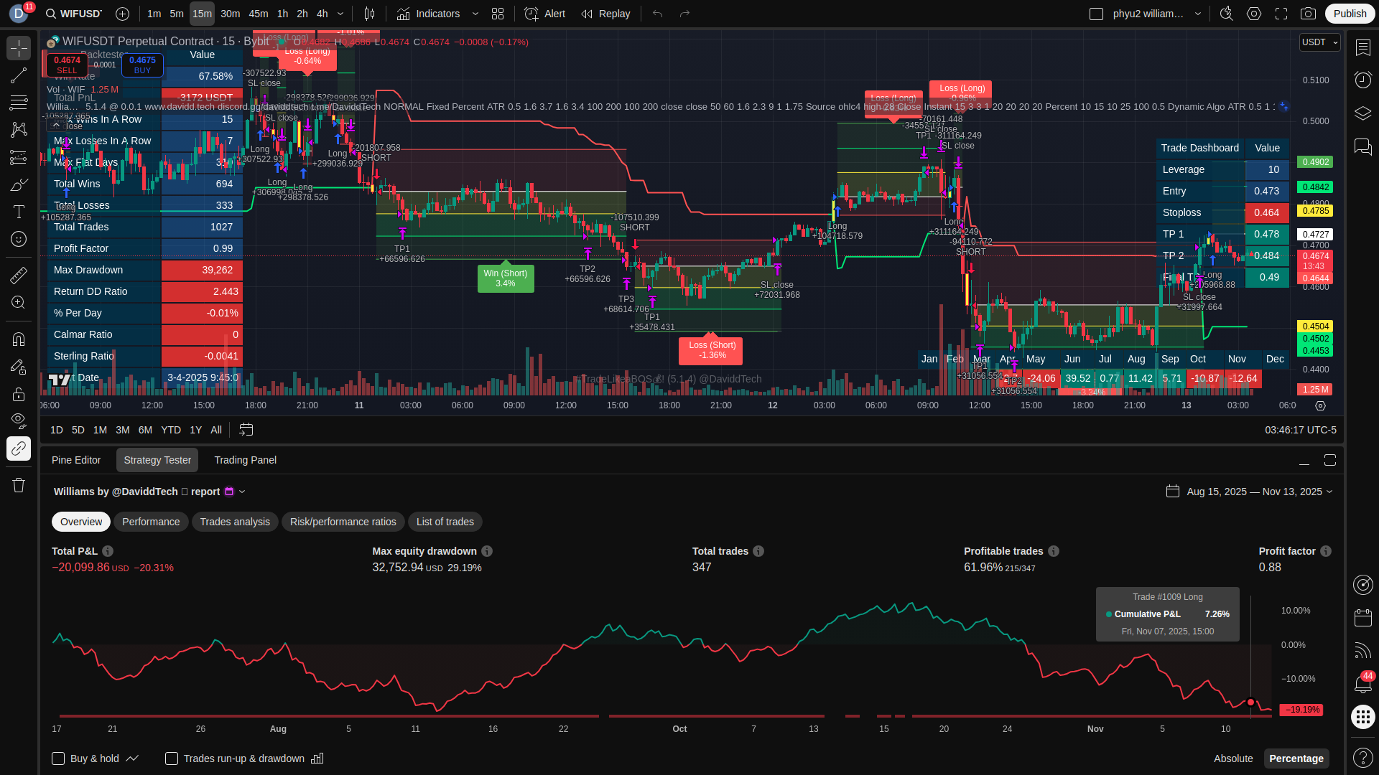Switch to the Pine Editor tab
Screen dimensions: 1379x775
76,460
